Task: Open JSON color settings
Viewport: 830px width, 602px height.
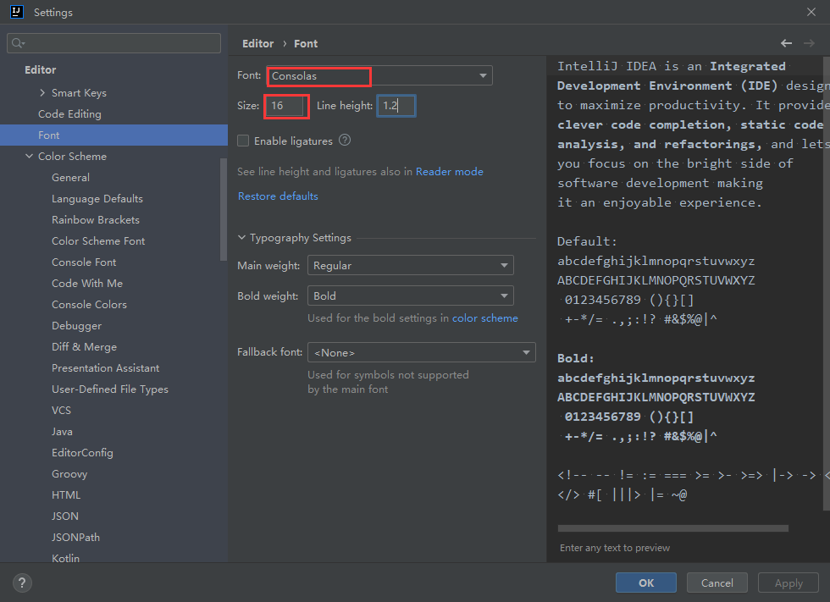Action: click(x=65, y=516)
